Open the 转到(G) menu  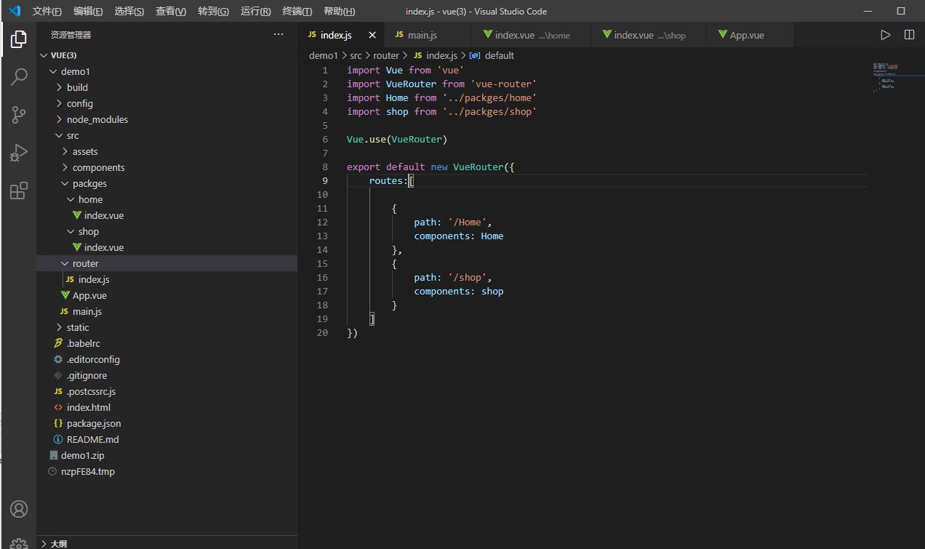point(213,12)
